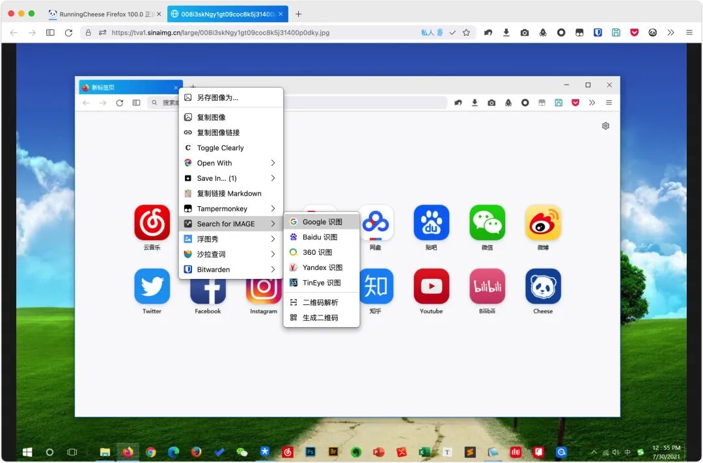
Task: Open the Cheese panda shortcut tile
Action: tap(543, 287)
